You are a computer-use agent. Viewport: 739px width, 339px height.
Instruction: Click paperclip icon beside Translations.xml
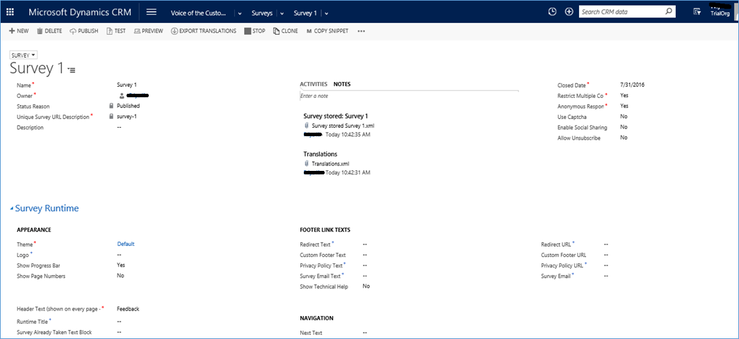307,163
